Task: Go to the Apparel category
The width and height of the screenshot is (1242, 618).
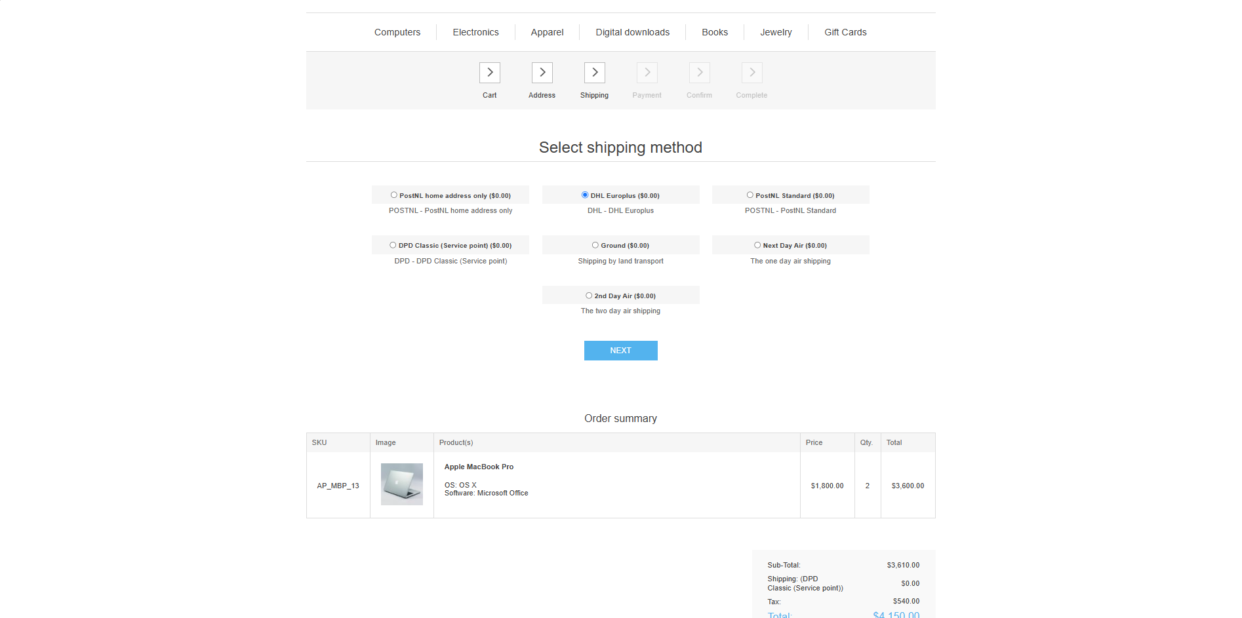Action: pyautogui.click(x=547, y=32)
